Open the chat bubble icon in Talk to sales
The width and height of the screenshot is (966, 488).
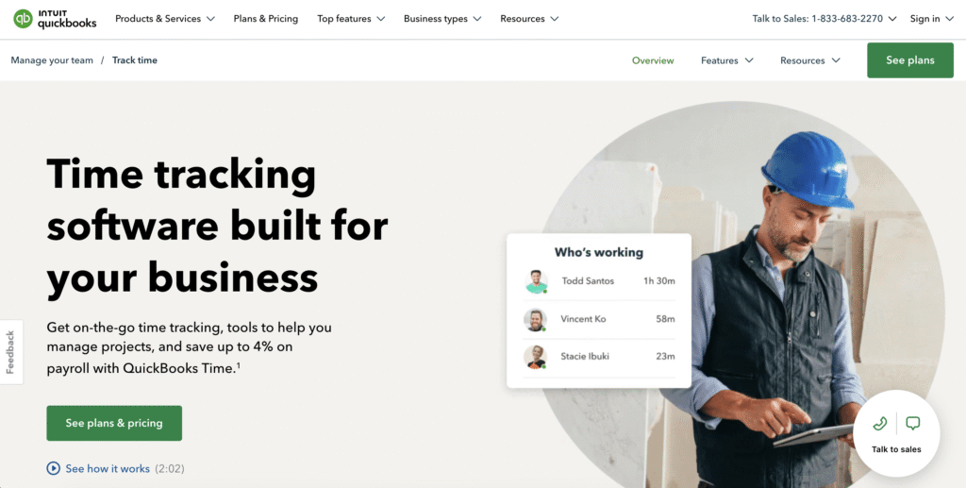pyautogui.click(x=913, y=423)
